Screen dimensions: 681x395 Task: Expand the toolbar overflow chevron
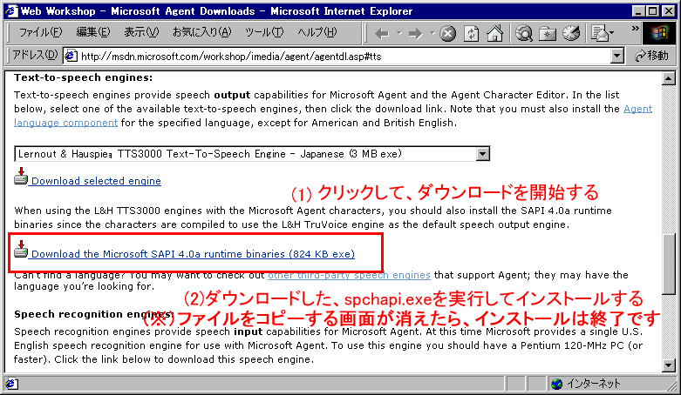click(x=635, y=29)
